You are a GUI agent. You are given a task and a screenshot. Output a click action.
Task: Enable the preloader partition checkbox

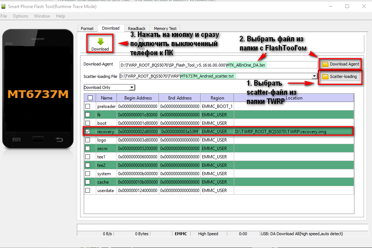88,106
